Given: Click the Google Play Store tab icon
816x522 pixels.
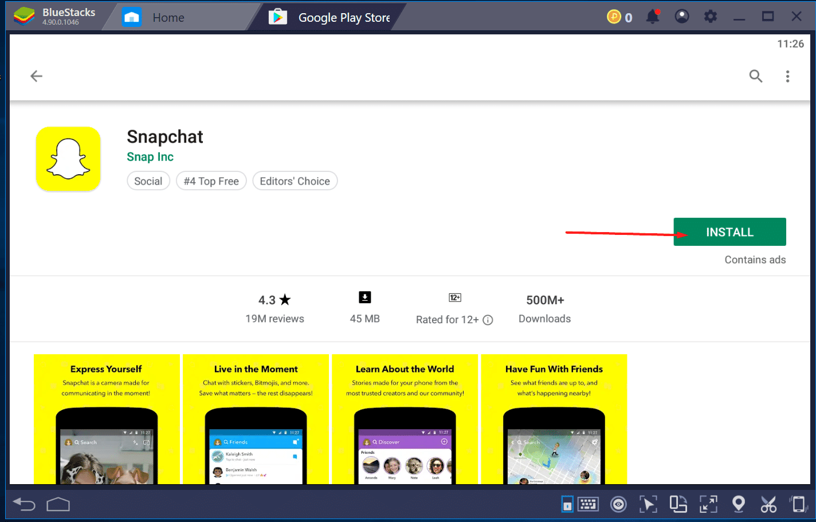Looking at the screenshot, I should point(278,17).
